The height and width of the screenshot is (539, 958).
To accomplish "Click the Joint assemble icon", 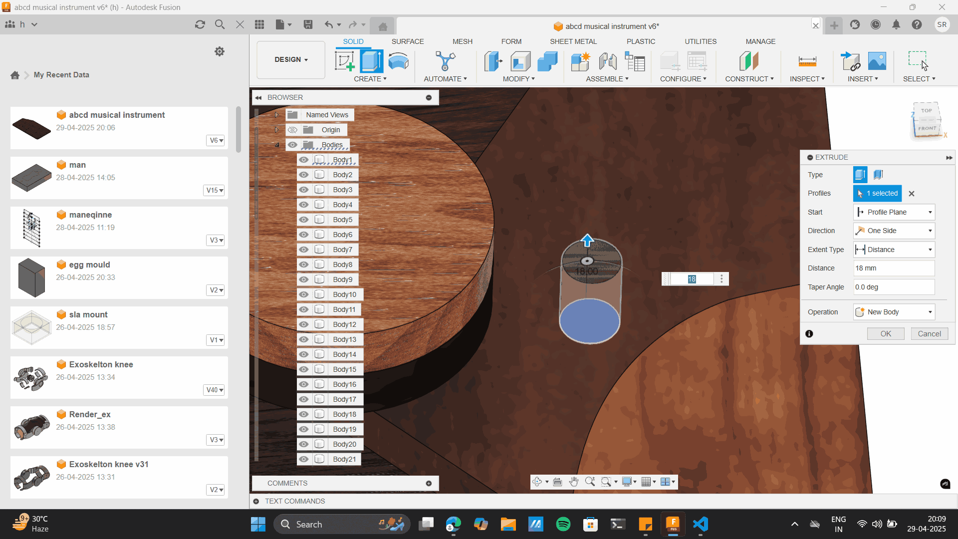I will point(608,61).
